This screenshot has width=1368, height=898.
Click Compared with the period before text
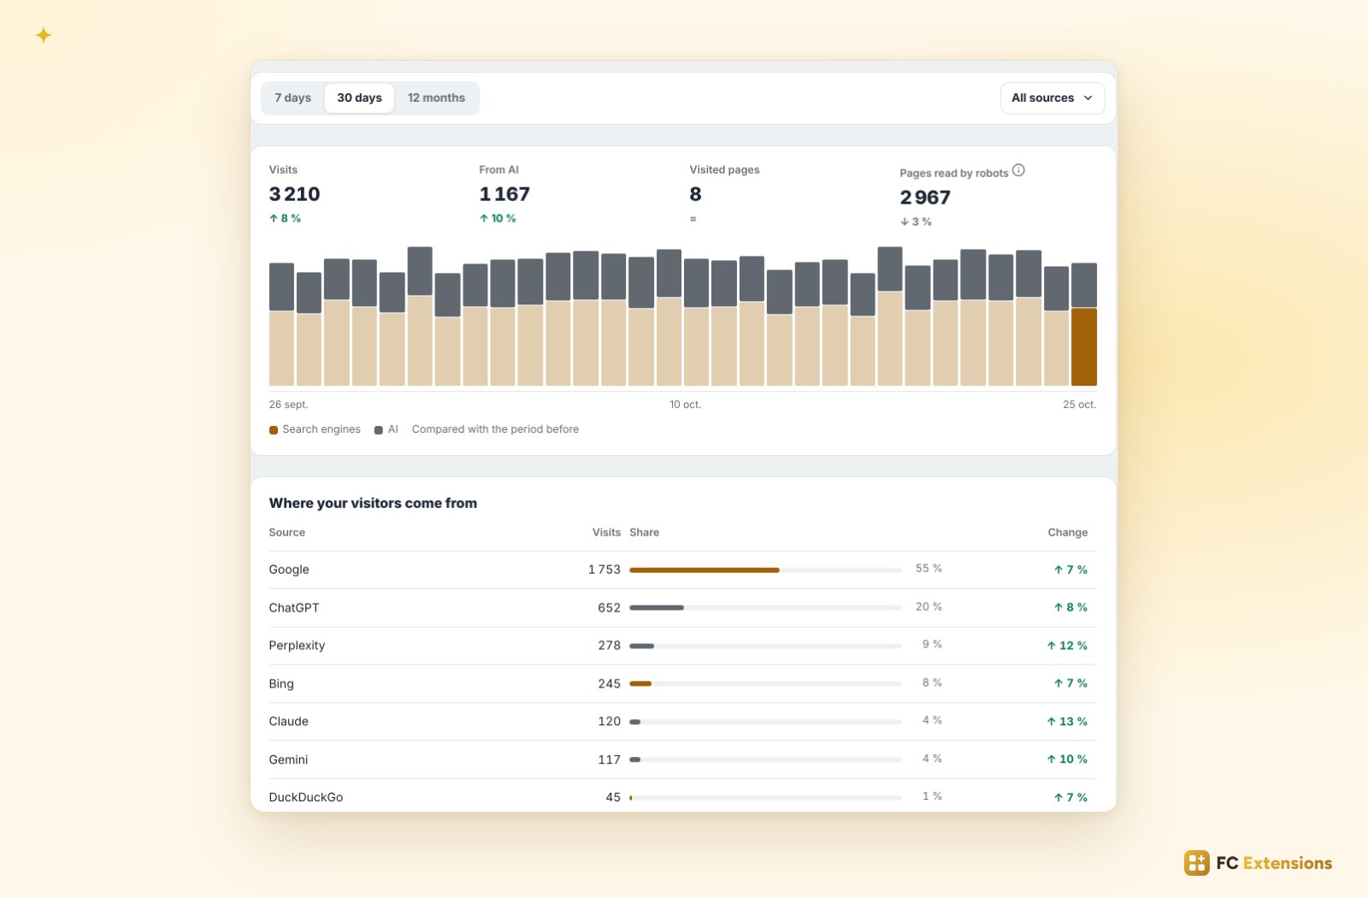pyautogui.click(x=495, y=429)
